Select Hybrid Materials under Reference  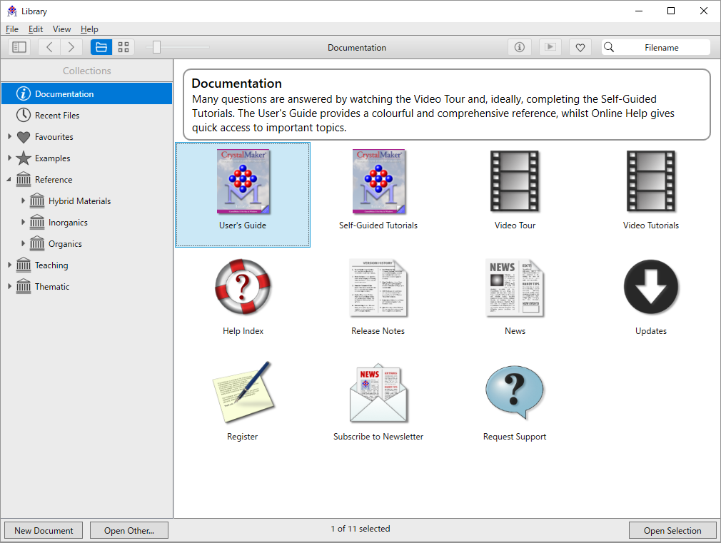pyautogui.click(x=87, y=201)
